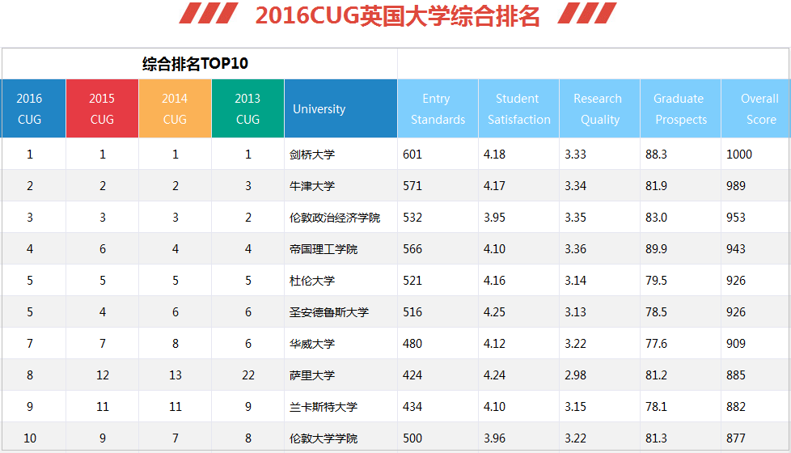The image size is (791, 453).
Task: Select the 萨里大学 university name
Action: 311,375
